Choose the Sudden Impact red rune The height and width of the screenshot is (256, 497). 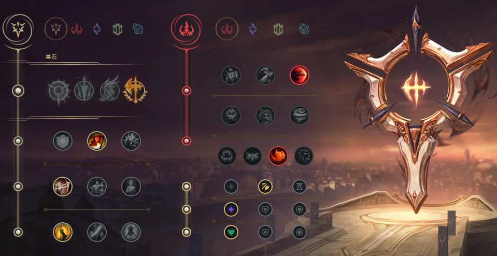300,75
